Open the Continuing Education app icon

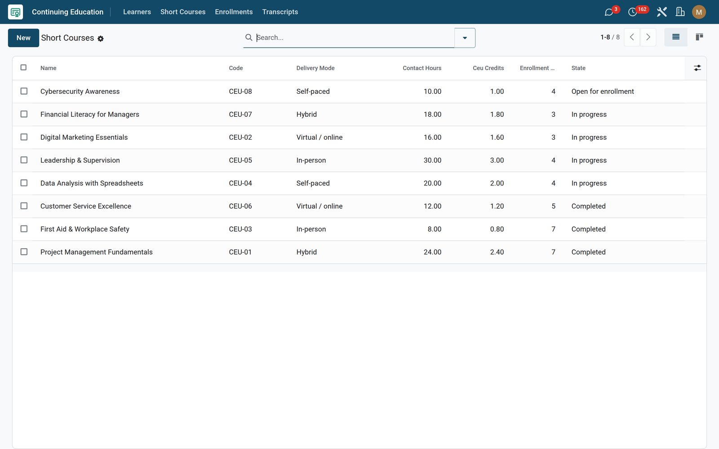click(15, 12)
